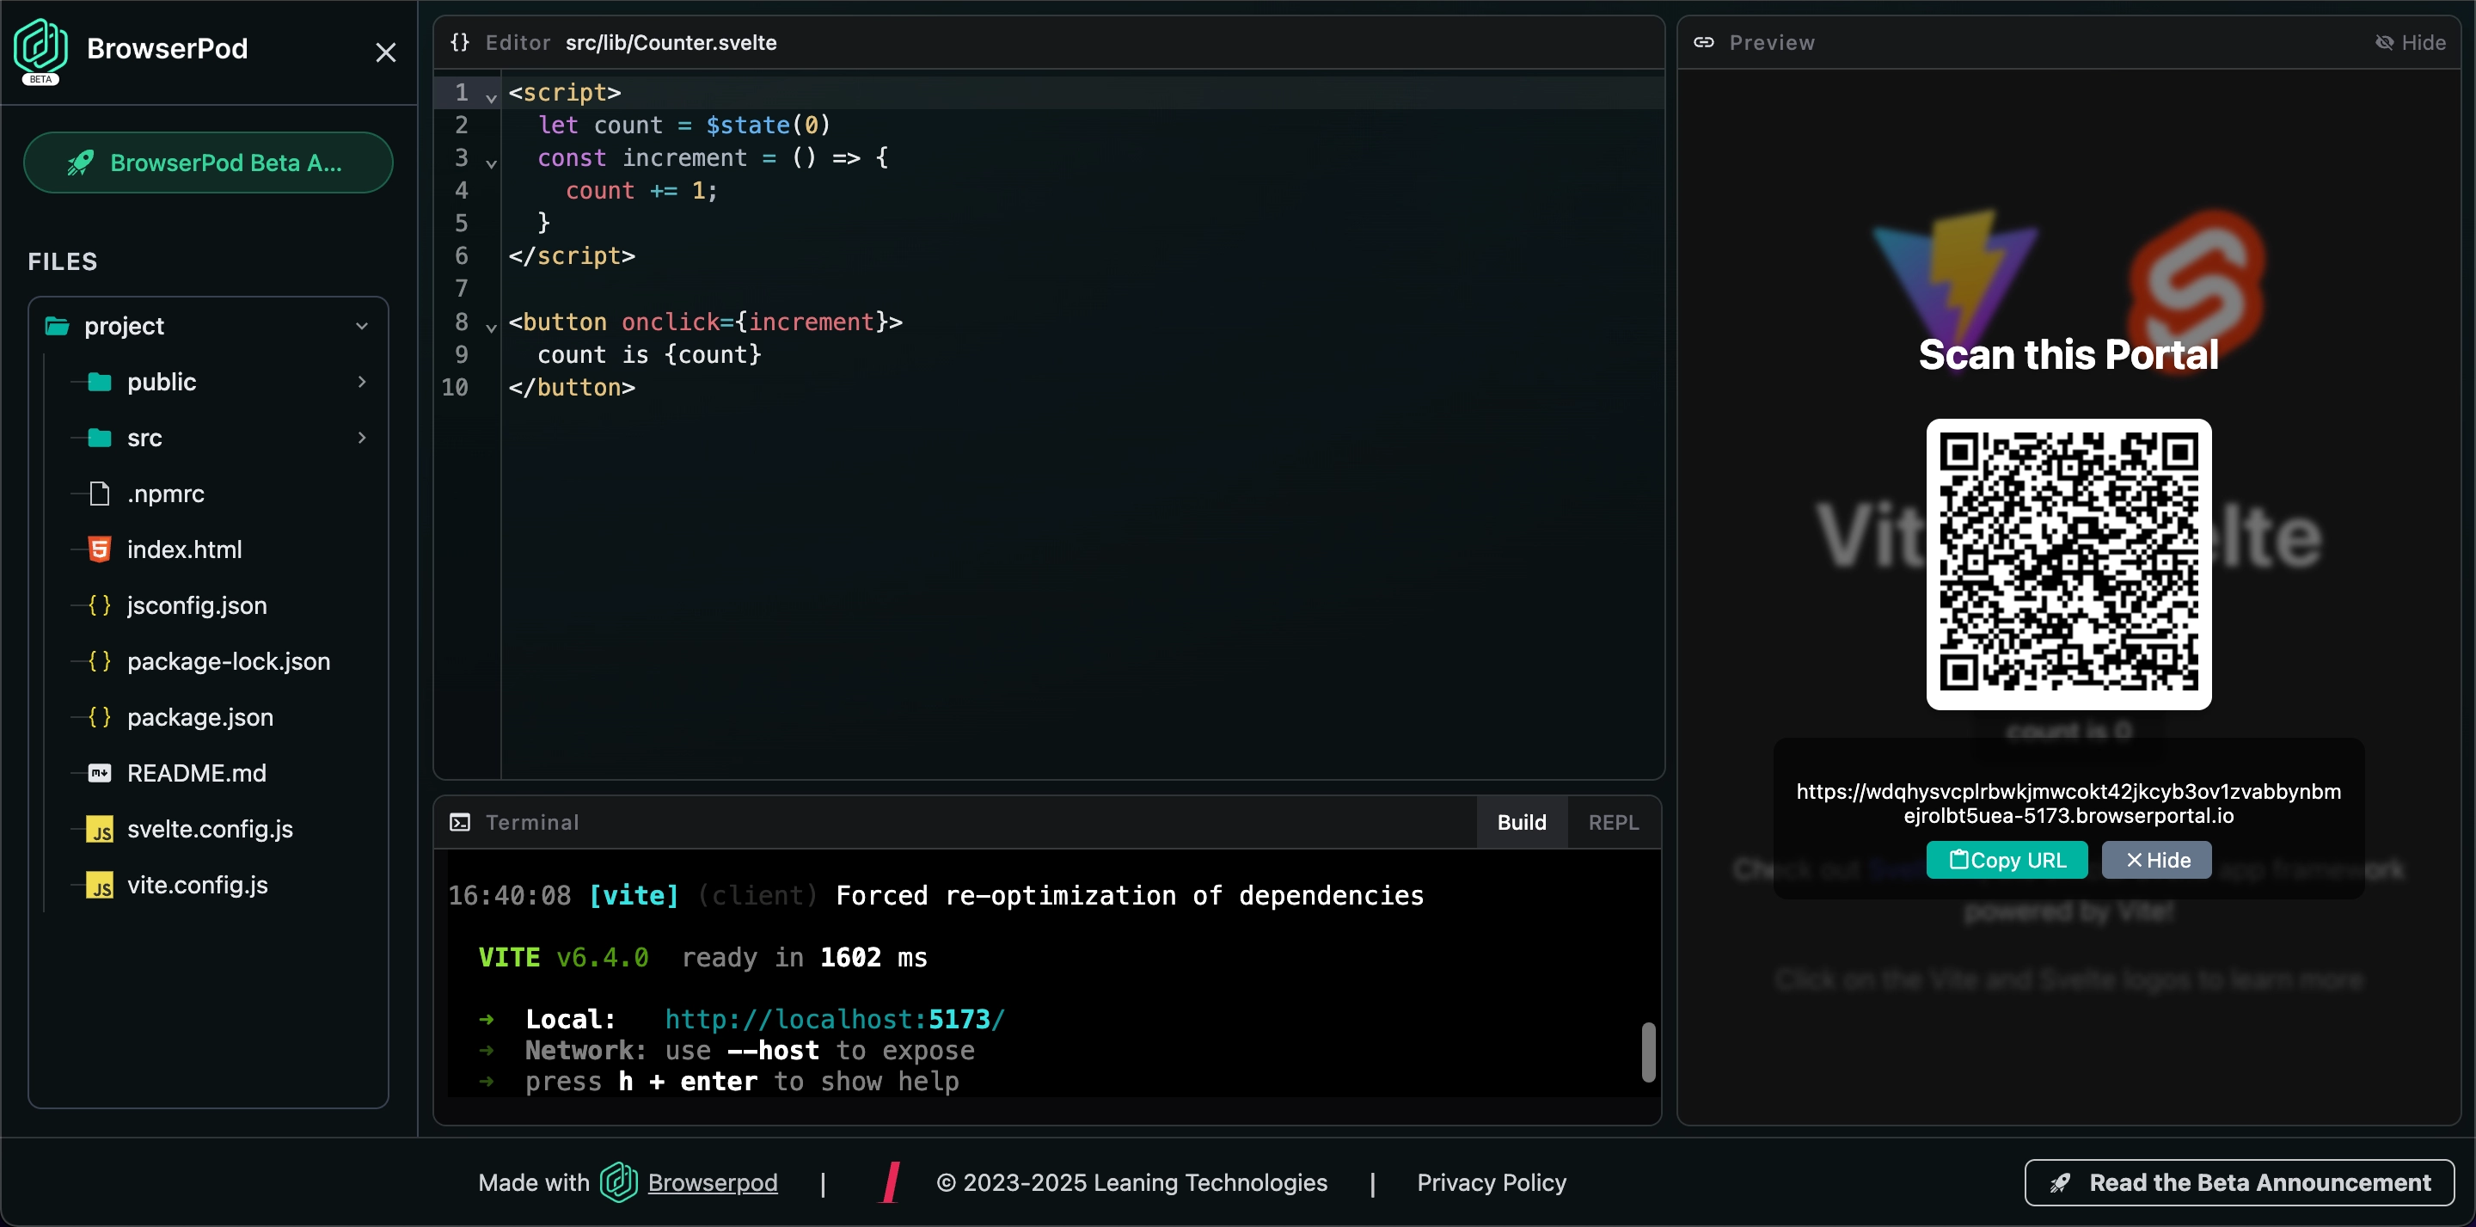
Task: Open the Privacy Policy link
Action: (1491, 1181)
